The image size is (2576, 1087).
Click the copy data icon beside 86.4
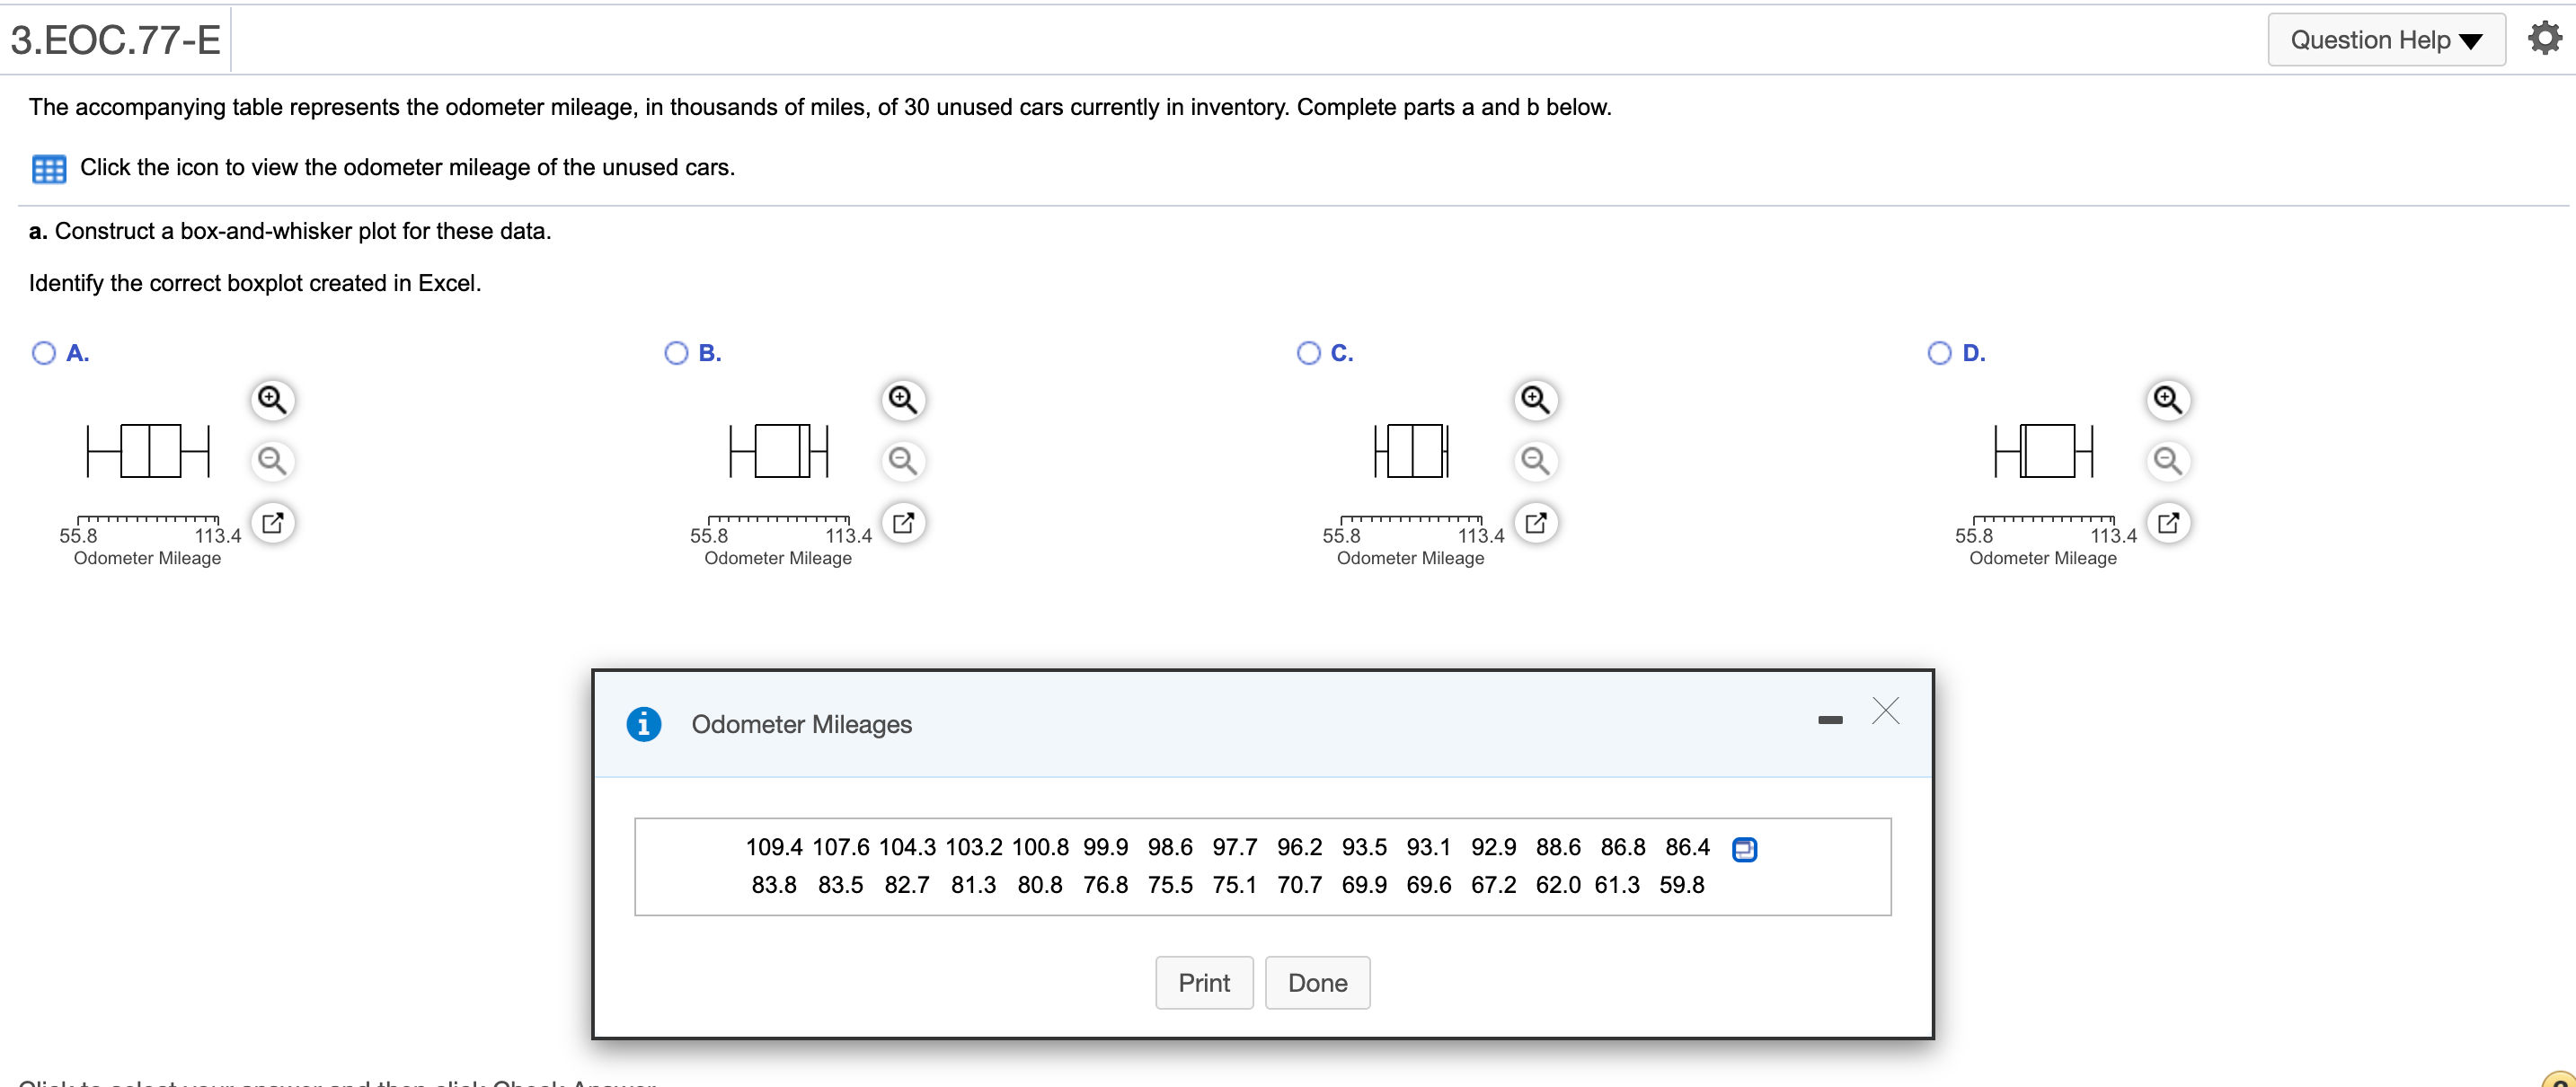tap(1744, 849)
